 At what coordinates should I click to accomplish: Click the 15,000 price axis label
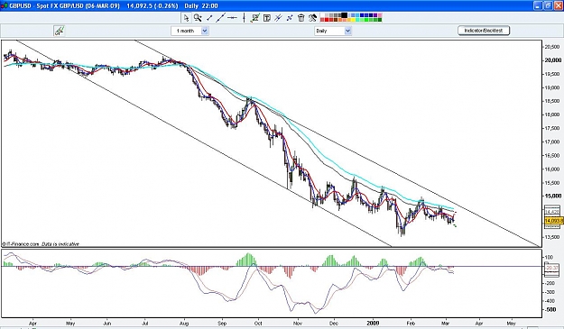(x=553, y=196)
